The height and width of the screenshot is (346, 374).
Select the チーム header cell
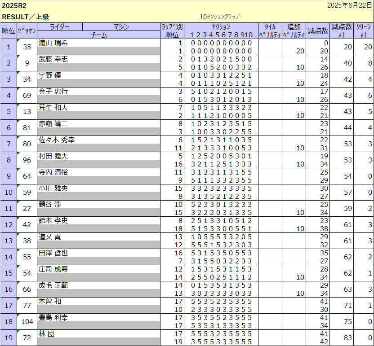click(98, 35)
